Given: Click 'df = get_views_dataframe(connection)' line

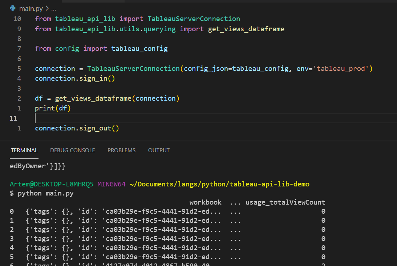Looking at the screenshot, I should coord(107,98).
